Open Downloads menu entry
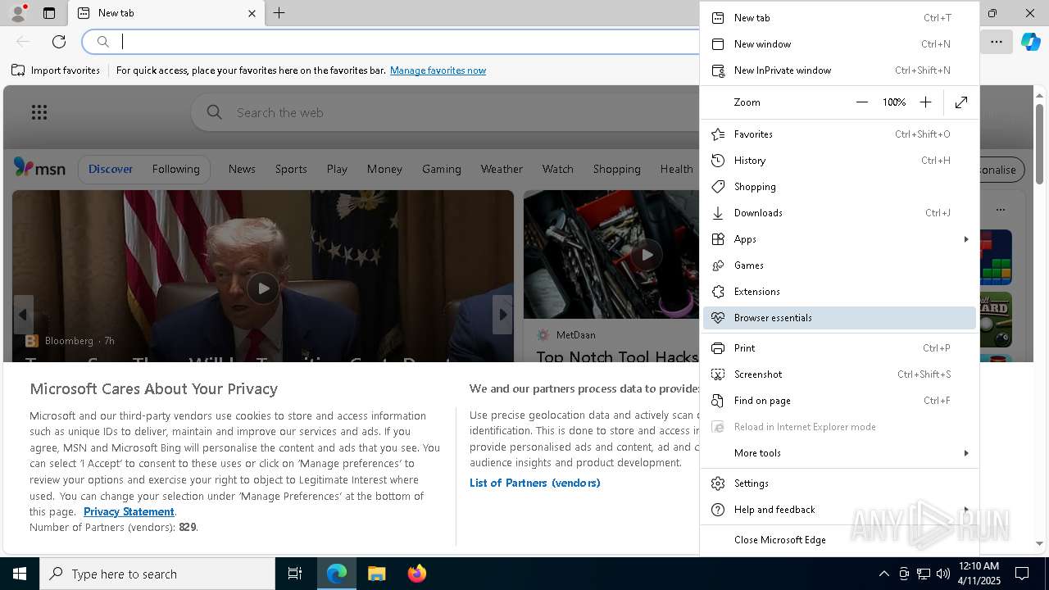Image resolution: width=1049 pixels, height=590 pixels. [x=839, y=212]
